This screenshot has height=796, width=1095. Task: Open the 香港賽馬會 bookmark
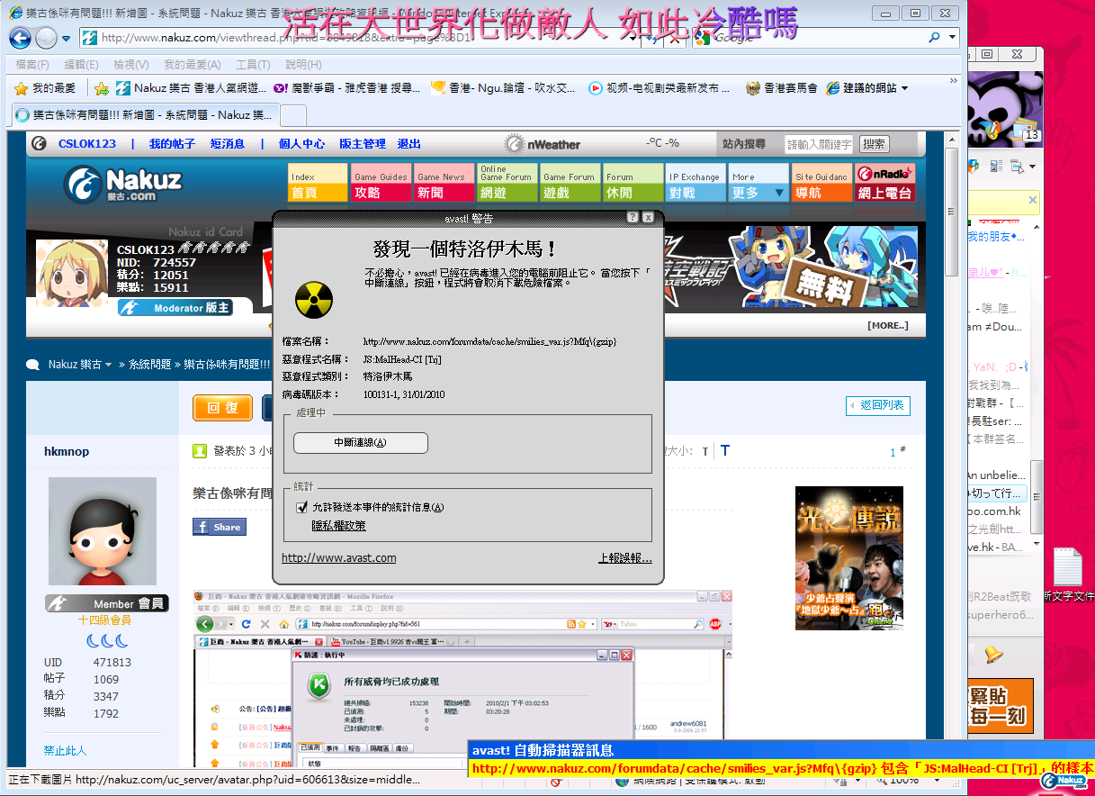(x=782, y=88)
